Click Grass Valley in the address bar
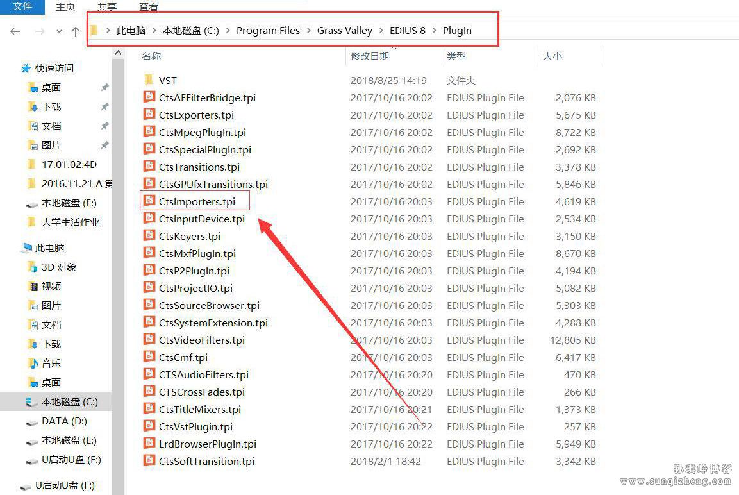This screenshot has height=495, width=739. pyautogui.click(x=345, y=31)
